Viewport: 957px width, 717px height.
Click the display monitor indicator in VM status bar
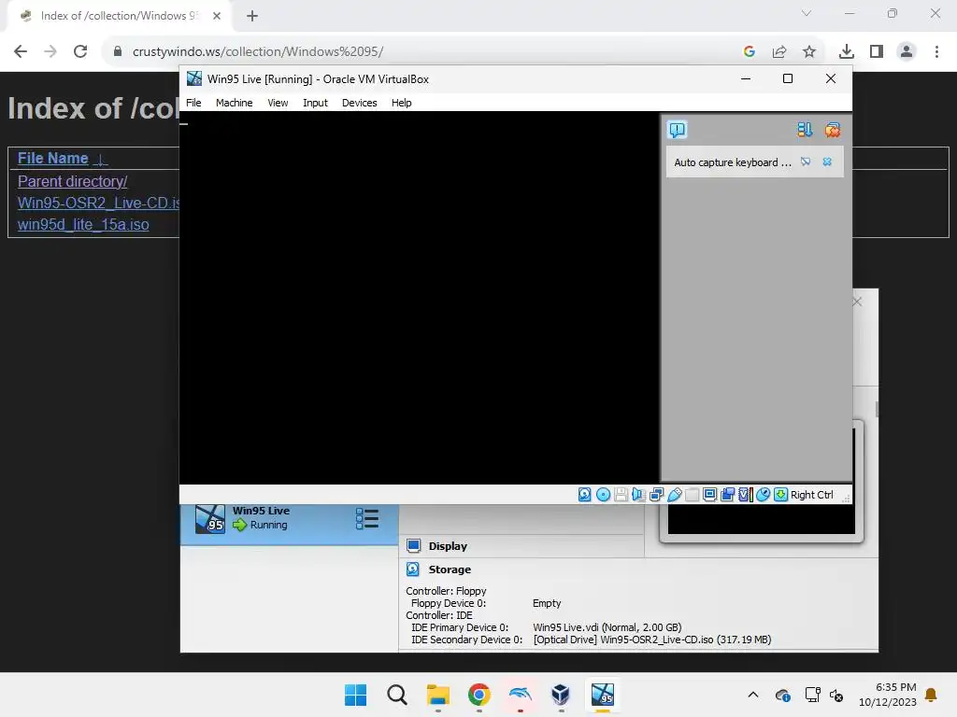710,495
